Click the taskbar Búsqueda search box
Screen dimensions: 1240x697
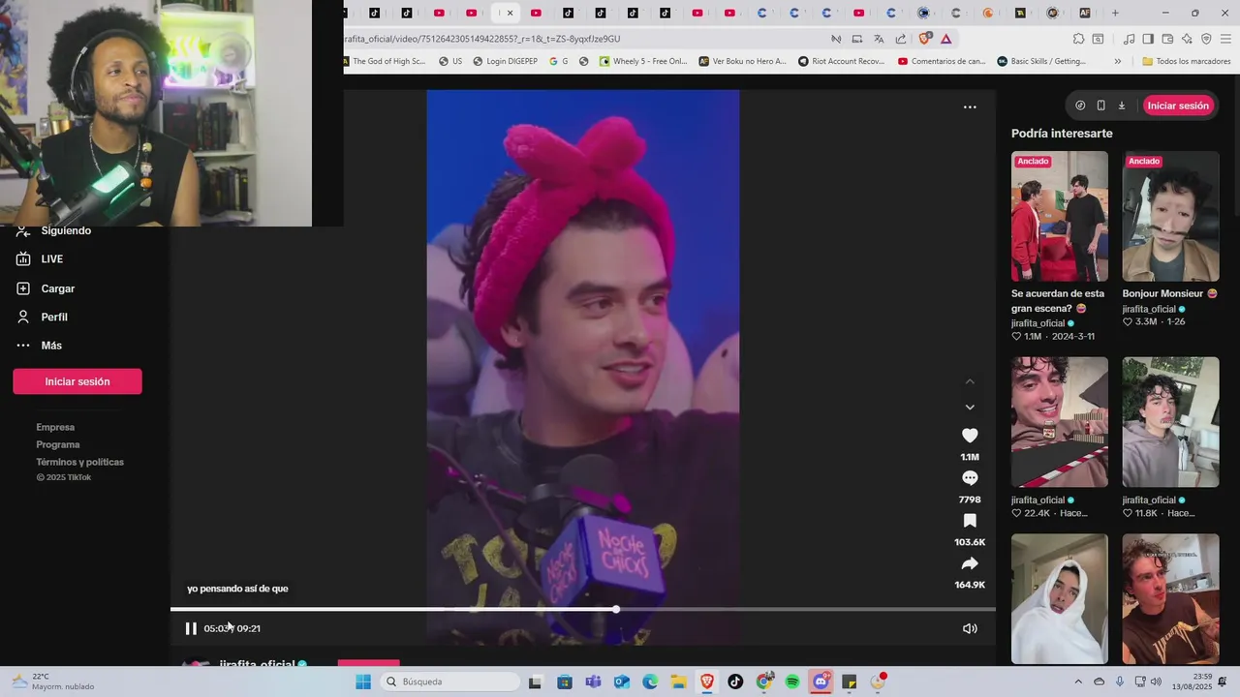[x=449, y=682]
